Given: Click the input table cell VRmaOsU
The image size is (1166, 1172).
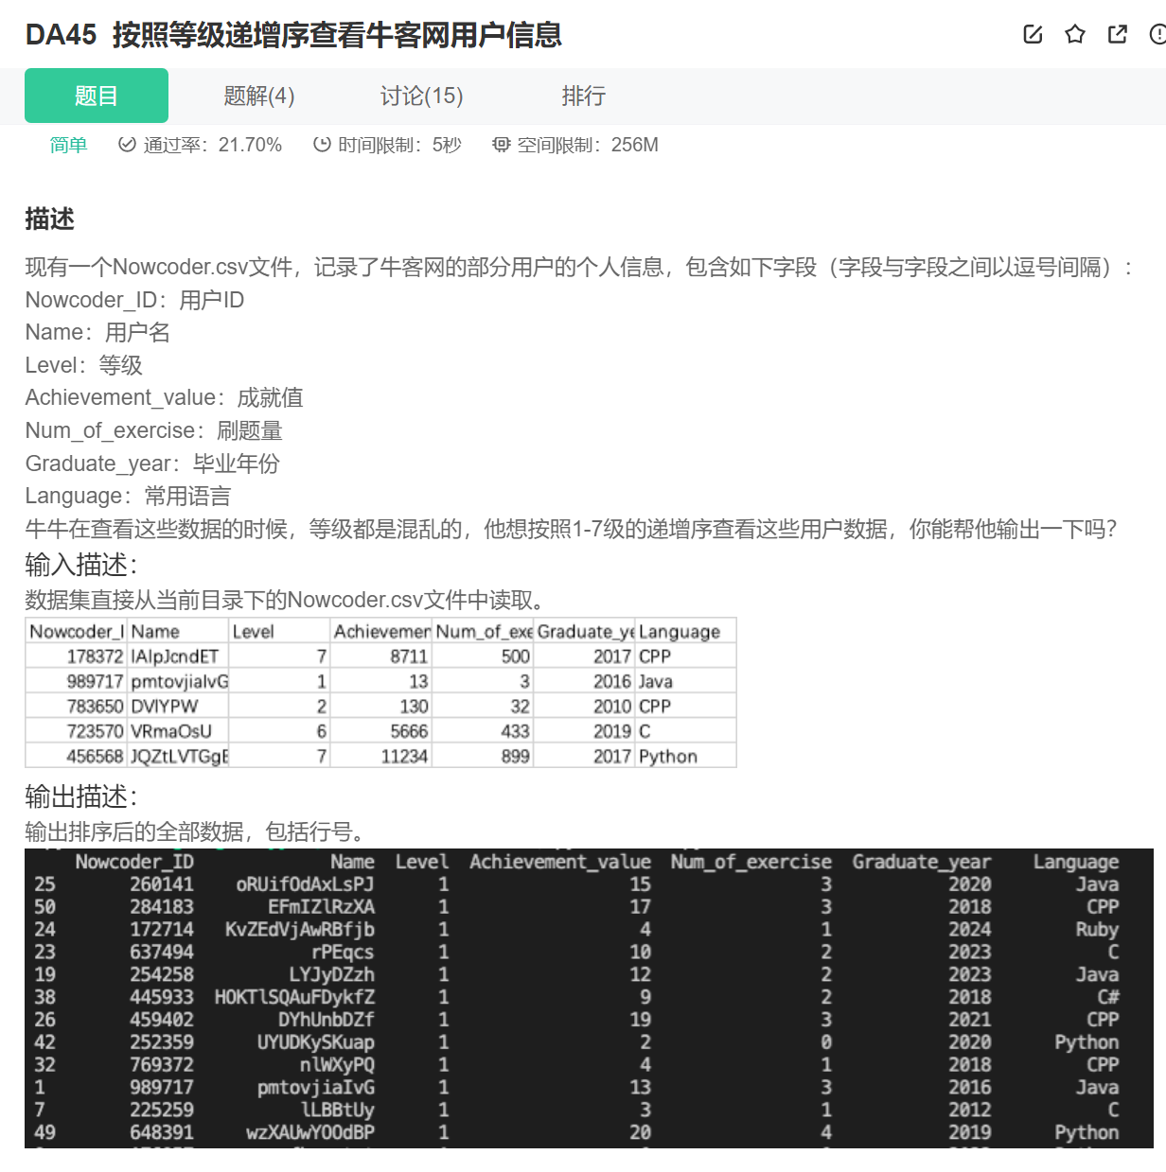Looking at the screenshot, I should (178, 731).
